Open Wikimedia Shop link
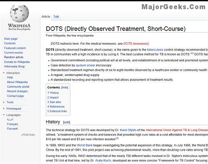This screenshot has height=164, width=208. [14, 66]
